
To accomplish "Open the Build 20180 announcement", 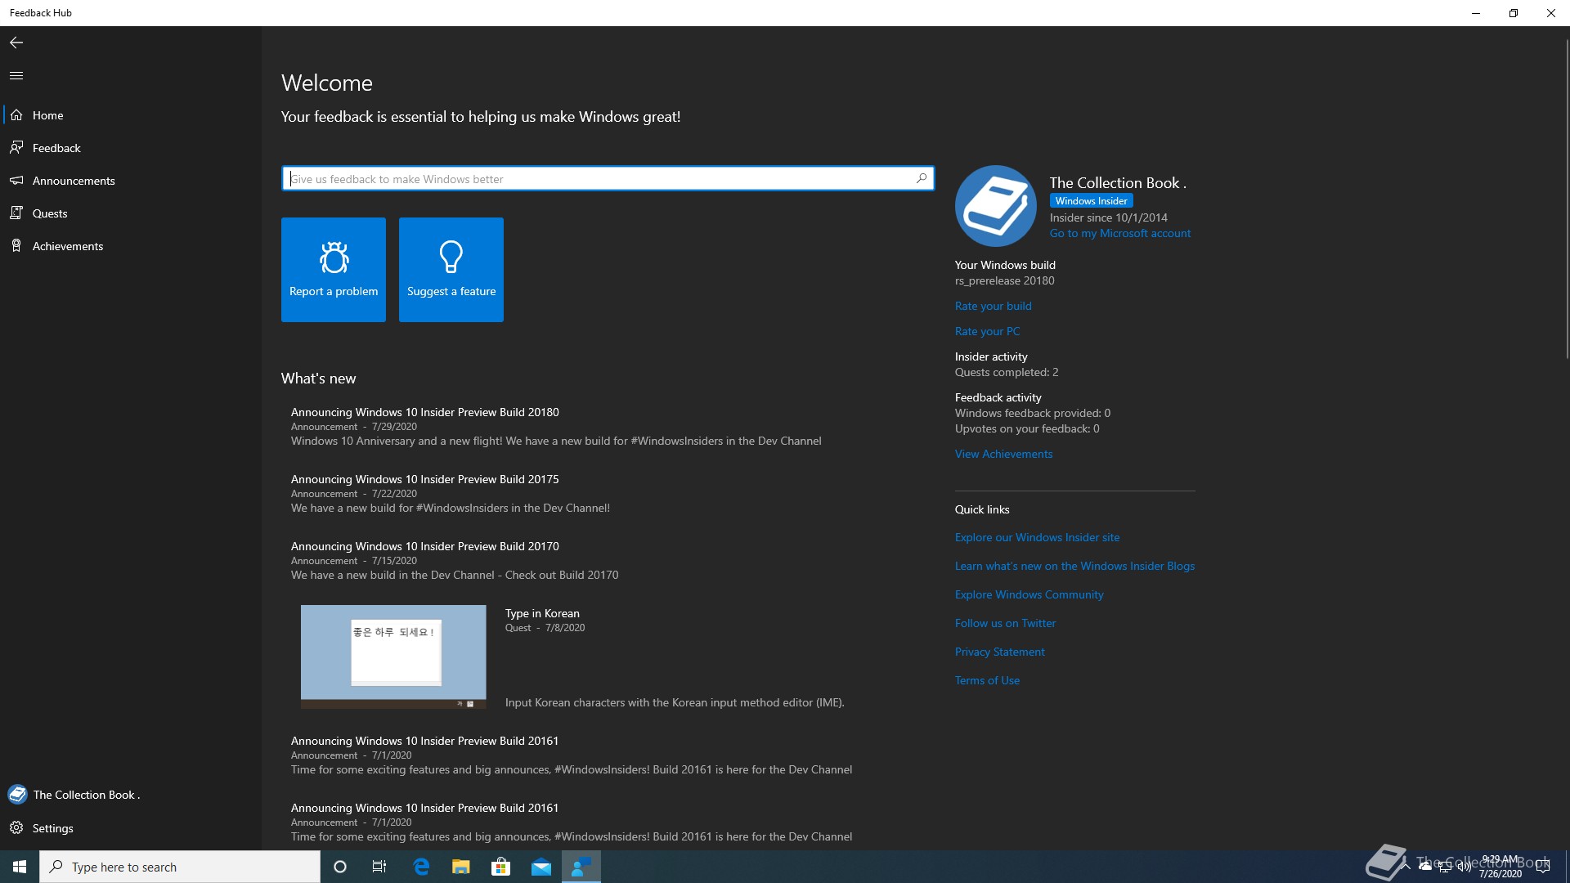I will pos(424,412).
